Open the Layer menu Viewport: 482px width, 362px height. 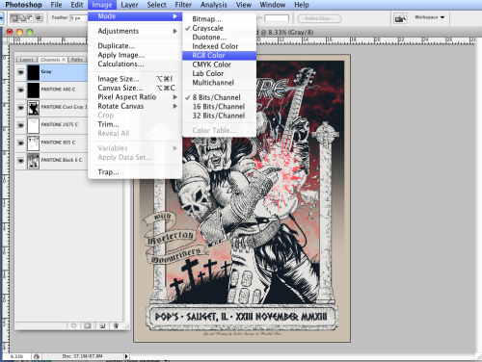(129, 5)
